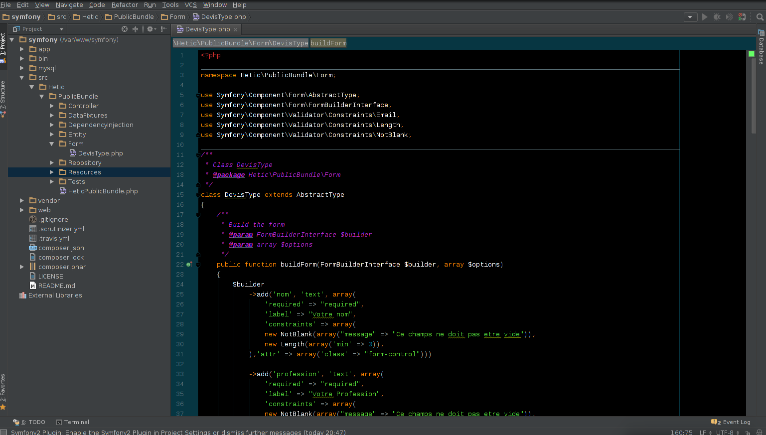Screen dimensions: 766x435
Task: Close the DevisType.php editor tab
Action: pyautogui.click(x=236, y=30)
